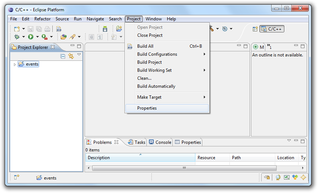Expand Make Target submenu
Viewport: 318px width, 193px height.
coord(167,97)
